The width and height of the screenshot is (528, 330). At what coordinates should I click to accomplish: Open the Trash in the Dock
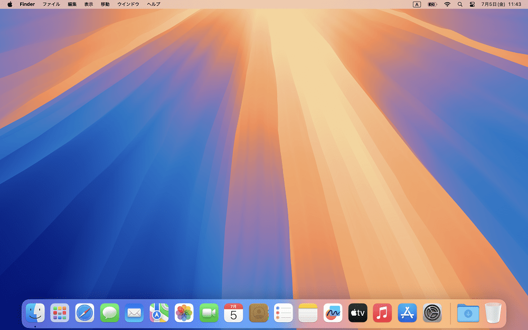pyautogui.click(x=493, y=313)
